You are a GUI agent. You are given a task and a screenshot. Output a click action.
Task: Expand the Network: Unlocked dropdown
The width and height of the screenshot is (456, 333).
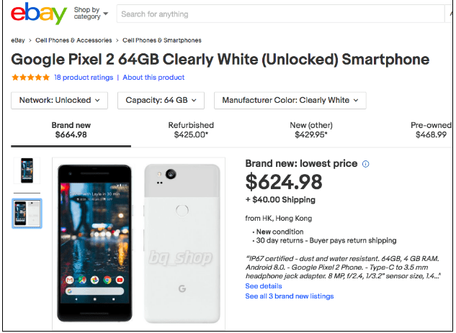click(59, 100)
